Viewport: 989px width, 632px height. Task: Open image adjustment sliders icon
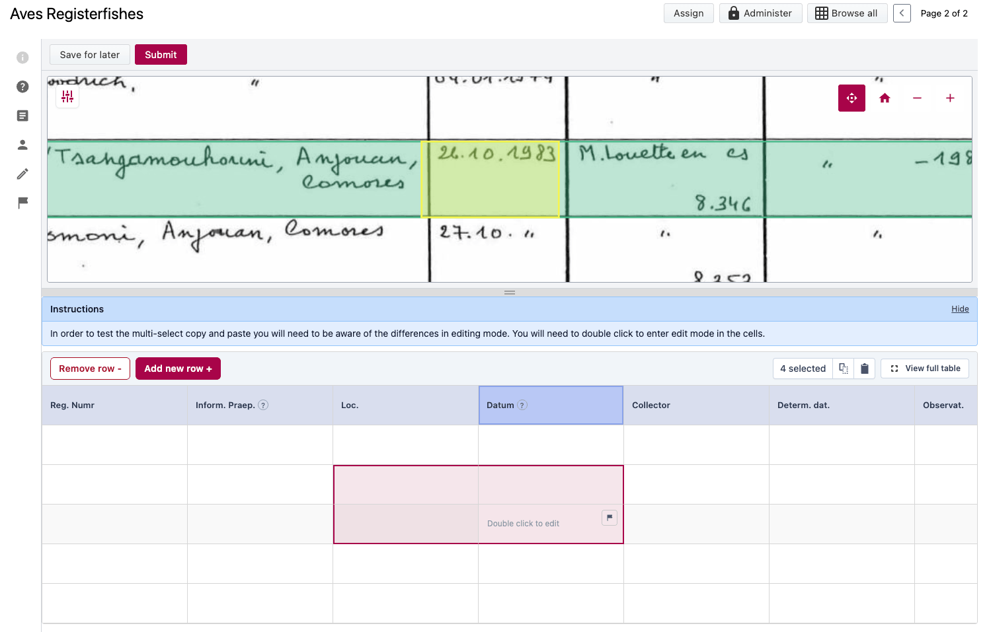(x=67, y=97)
